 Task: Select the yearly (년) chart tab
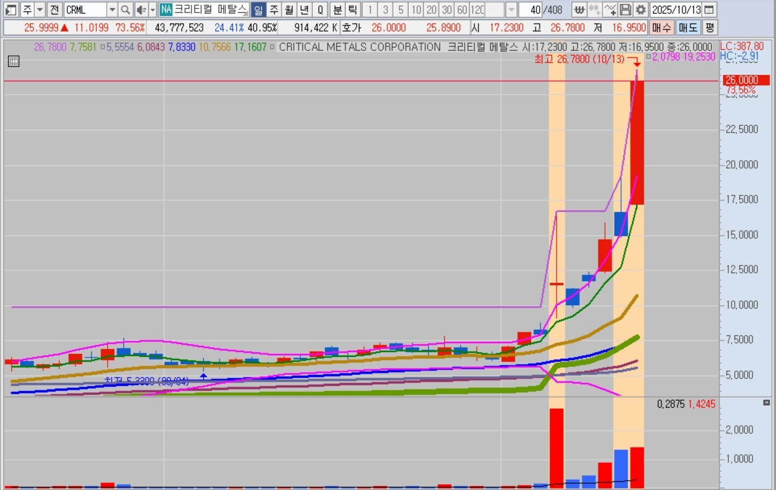point(304,10)
